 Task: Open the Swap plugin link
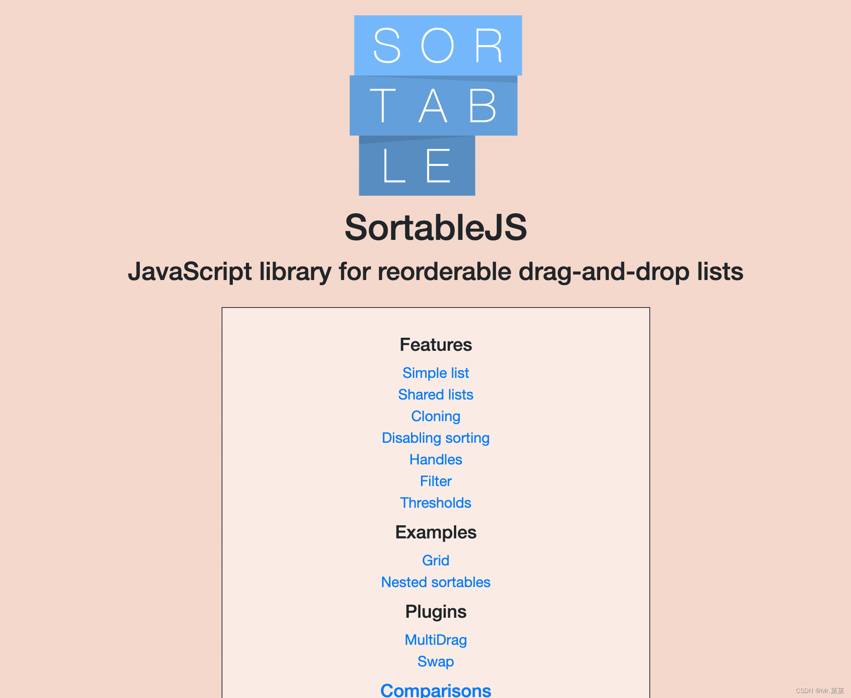(435, 661)
